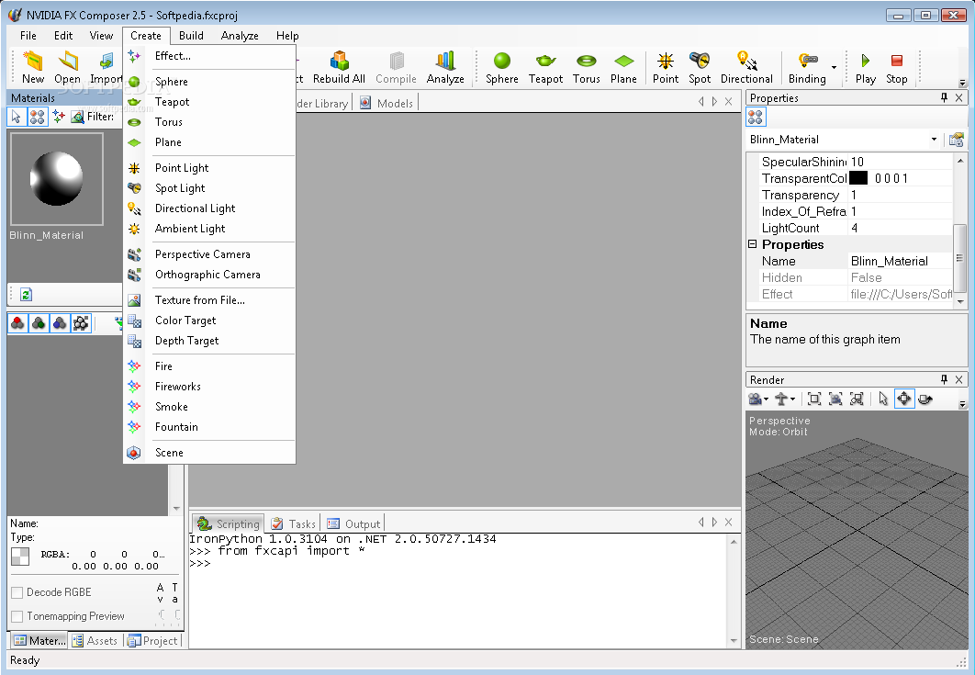Enable the Tonemapping Preview checkbox
The width and height of the screenshot is (975, 675).
pyautogui.click(x=17, y=616)
